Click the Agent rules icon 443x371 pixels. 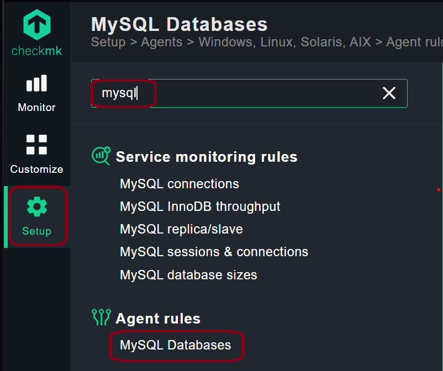coord(101,316)
